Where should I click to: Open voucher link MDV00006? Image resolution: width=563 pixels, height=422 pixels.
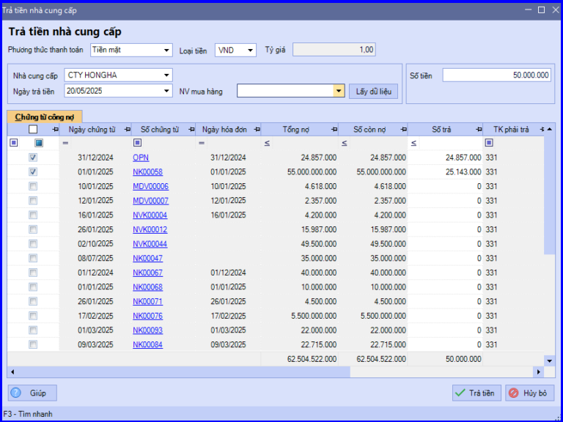click(x=150, y=186)
